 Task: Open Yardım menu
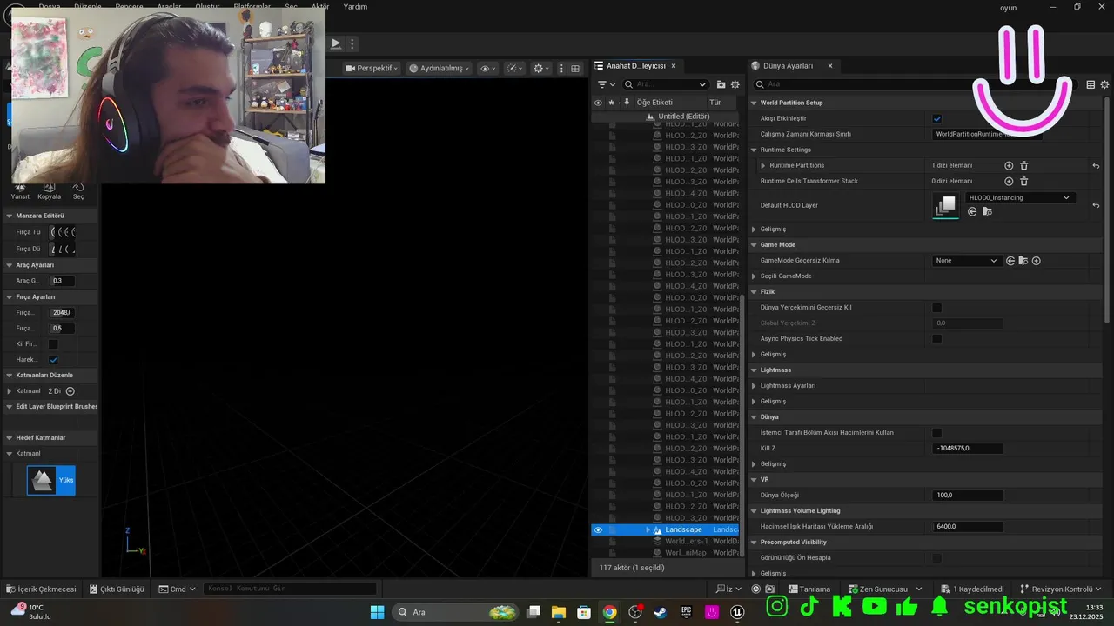point(355,6)
